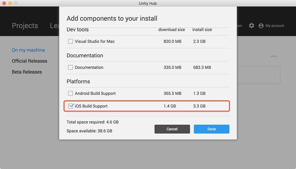Enable the Visual Studio for Mac checkbox
296x169 pixels.
click(70, 41)
